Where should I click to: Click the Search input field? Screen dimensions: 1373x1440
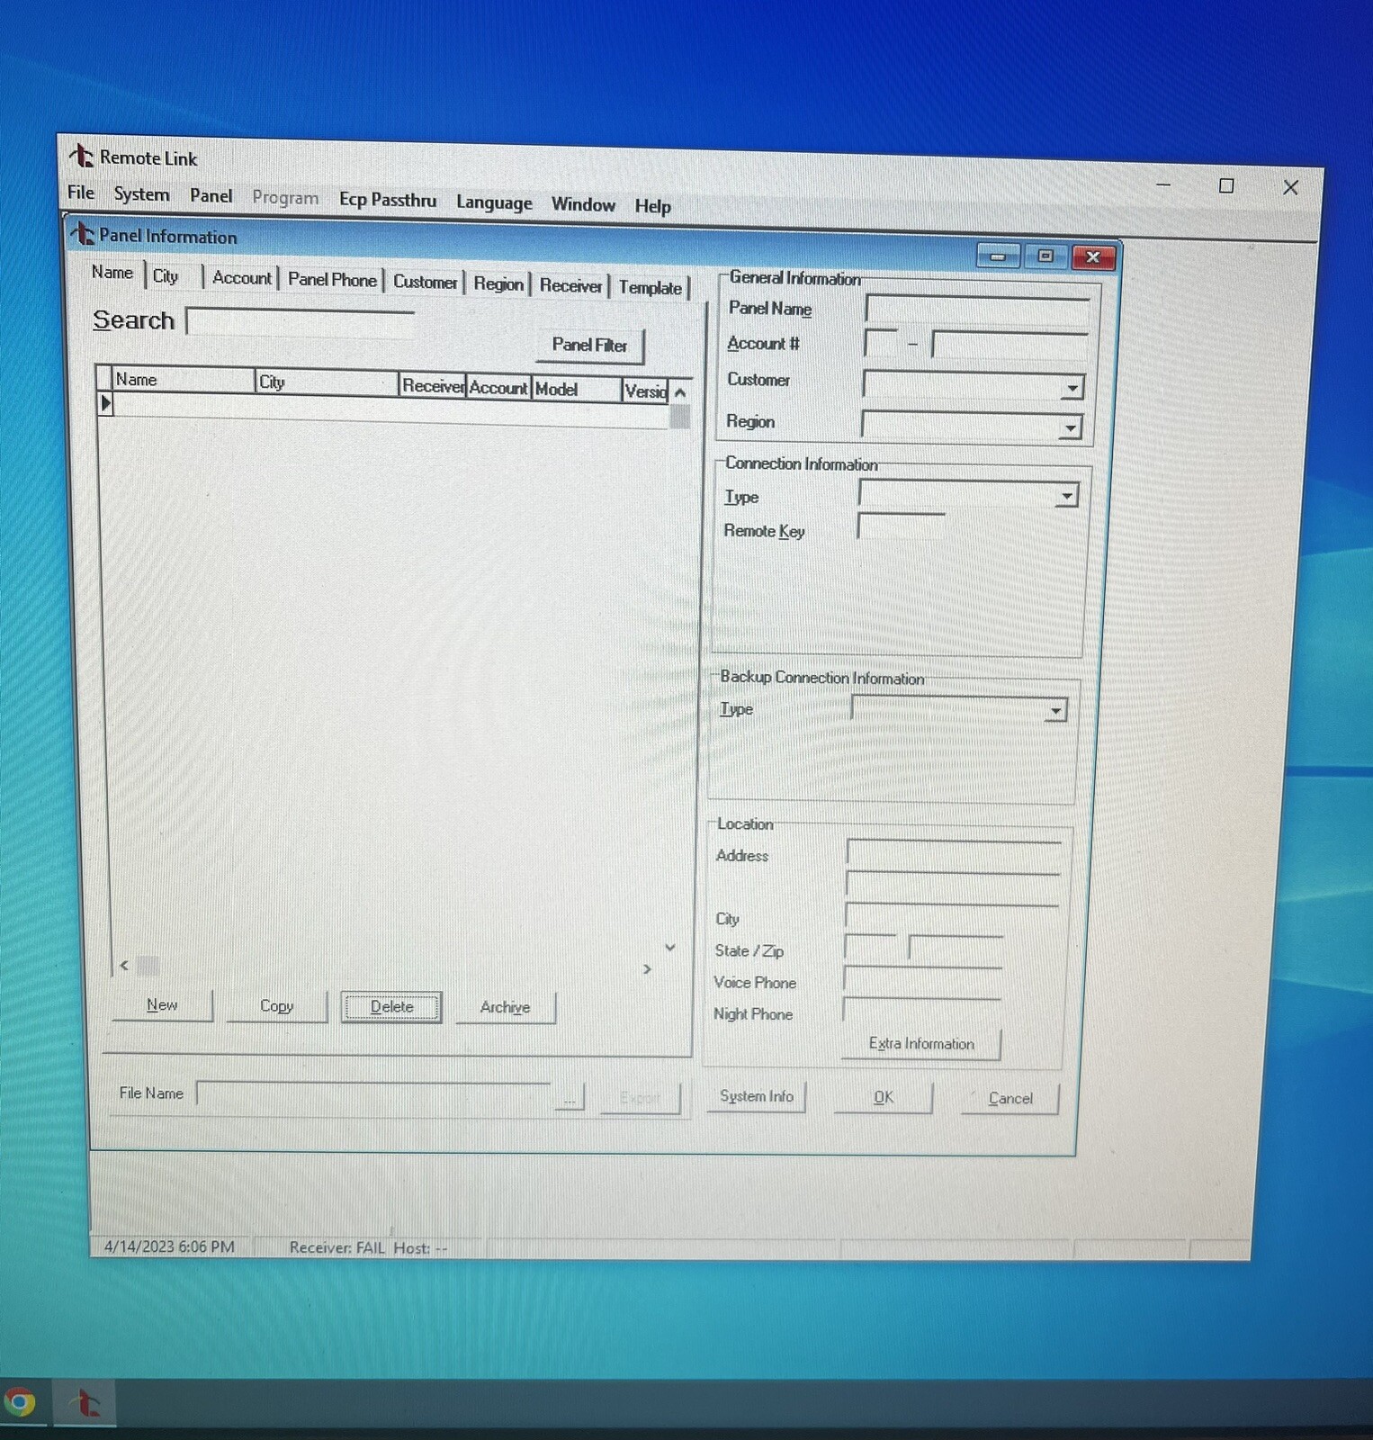[301, 323]
